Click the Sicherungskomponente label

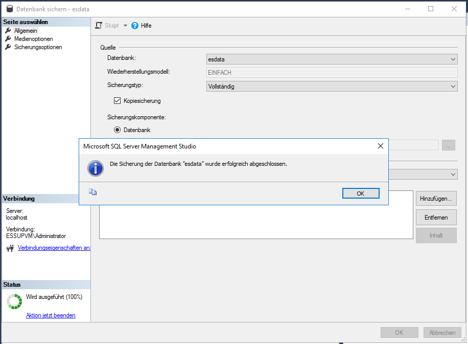137,117
